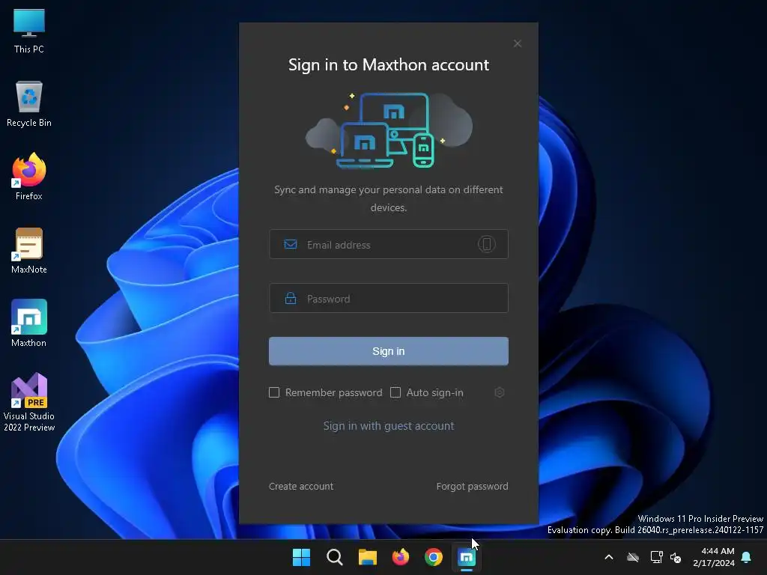Click the Email address input field
The height and width of the screenshot is (575, 767).
(x=389, y=244)
